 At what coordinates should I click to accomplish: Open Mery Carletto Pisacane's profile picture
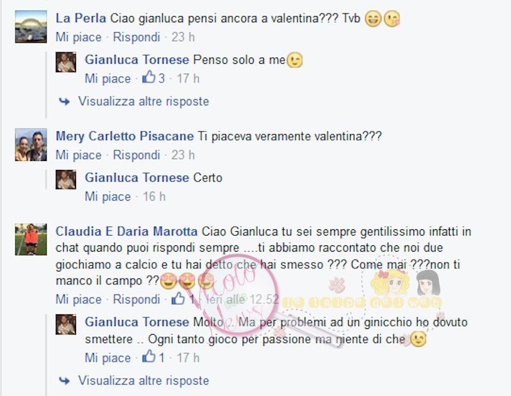tap(31, 145)
